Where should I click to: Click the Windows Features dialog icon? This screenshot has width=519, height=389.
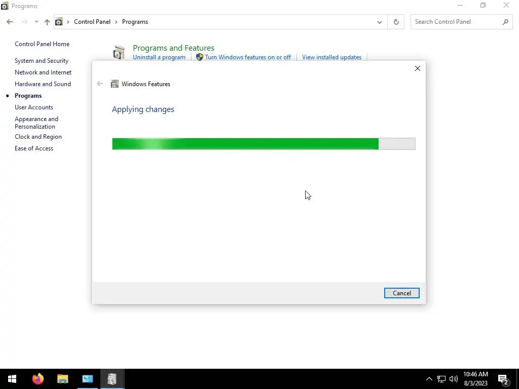[115, 84]
